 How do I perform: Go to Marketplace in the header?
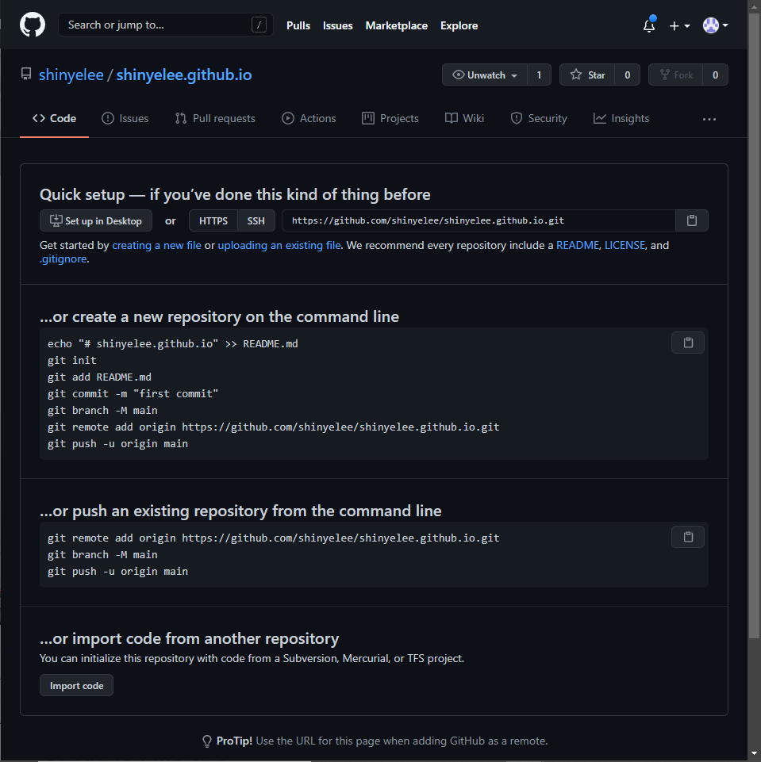pos(396,25)
